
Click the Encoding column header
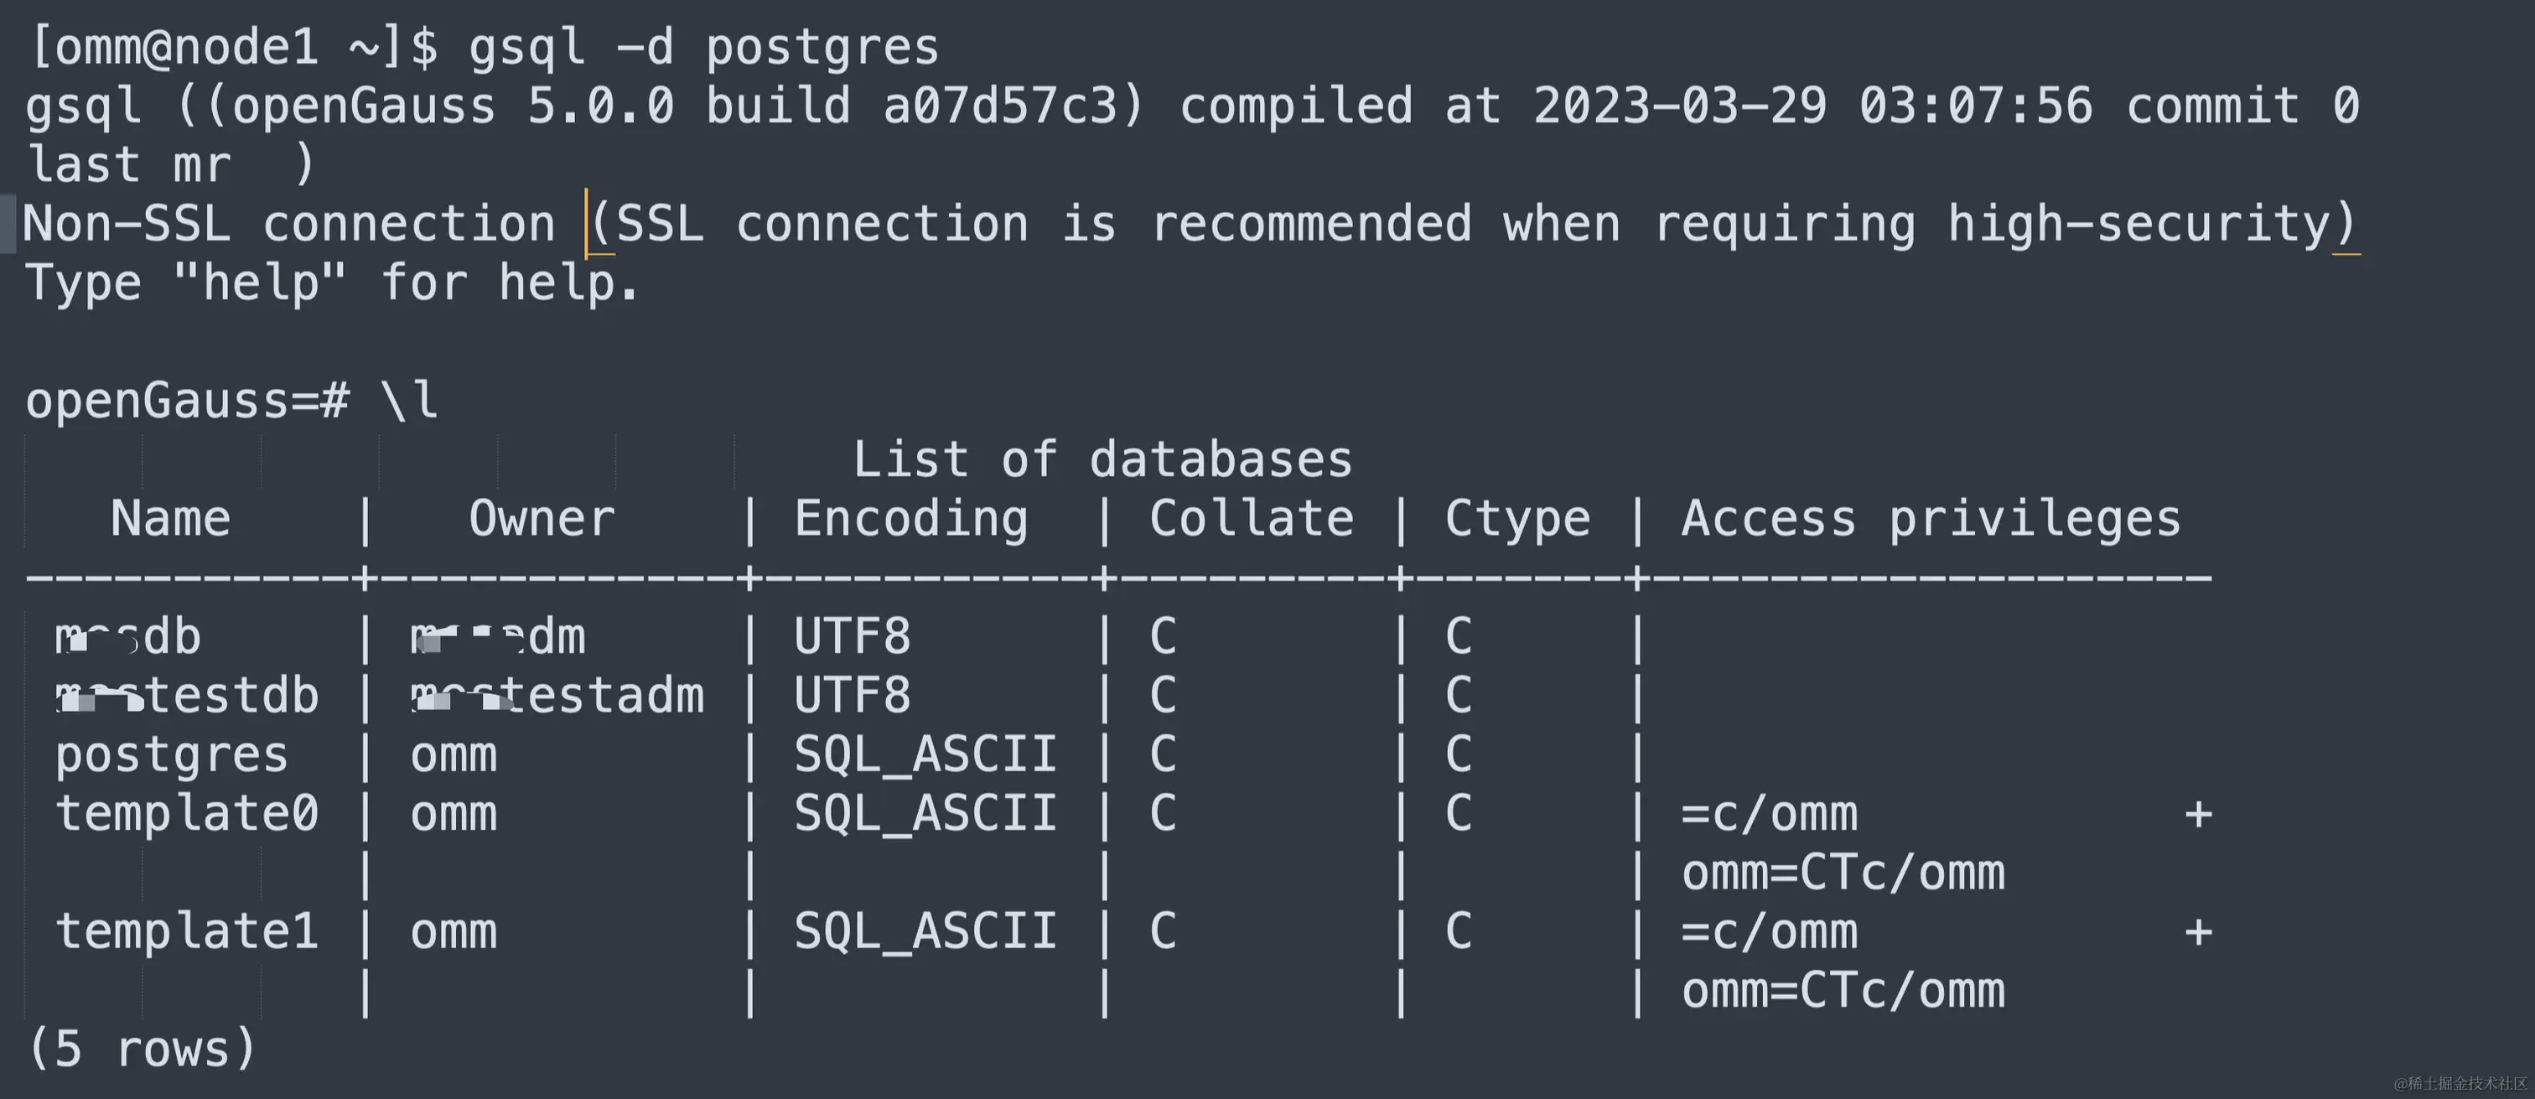click(911, 519)
